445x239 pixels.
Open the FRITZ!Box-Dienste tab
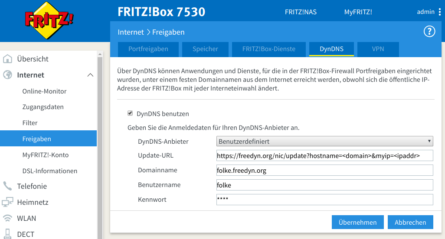[x=268, y=49]
